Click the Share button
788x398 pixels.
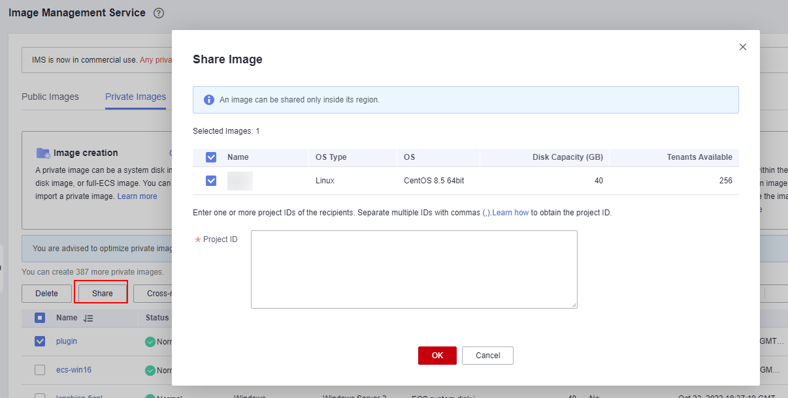click(102, 294)
